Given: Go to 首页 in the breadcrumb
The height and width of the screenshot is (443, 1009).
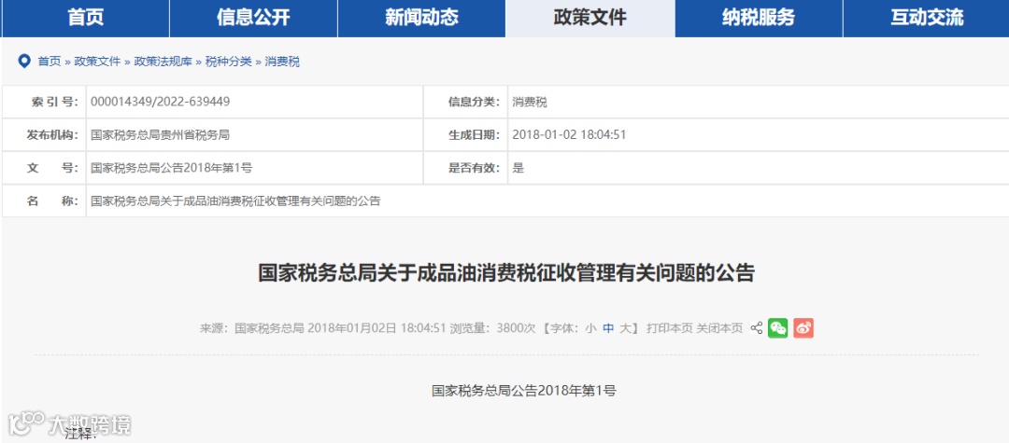Looking at the screenshot, I should point(49,62).
